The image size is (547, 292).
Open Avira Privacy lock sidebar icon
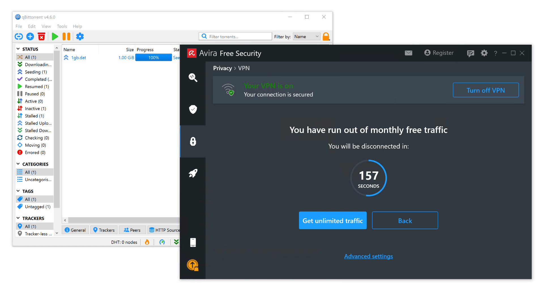coord(193,141)
